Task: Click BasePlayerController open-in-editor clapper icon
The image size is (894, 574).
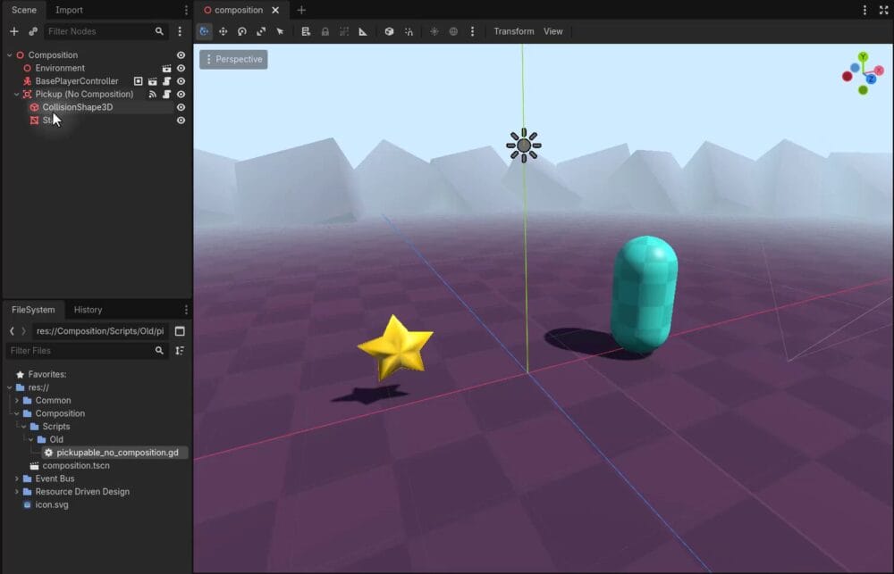Action: (x=152, y=81)
